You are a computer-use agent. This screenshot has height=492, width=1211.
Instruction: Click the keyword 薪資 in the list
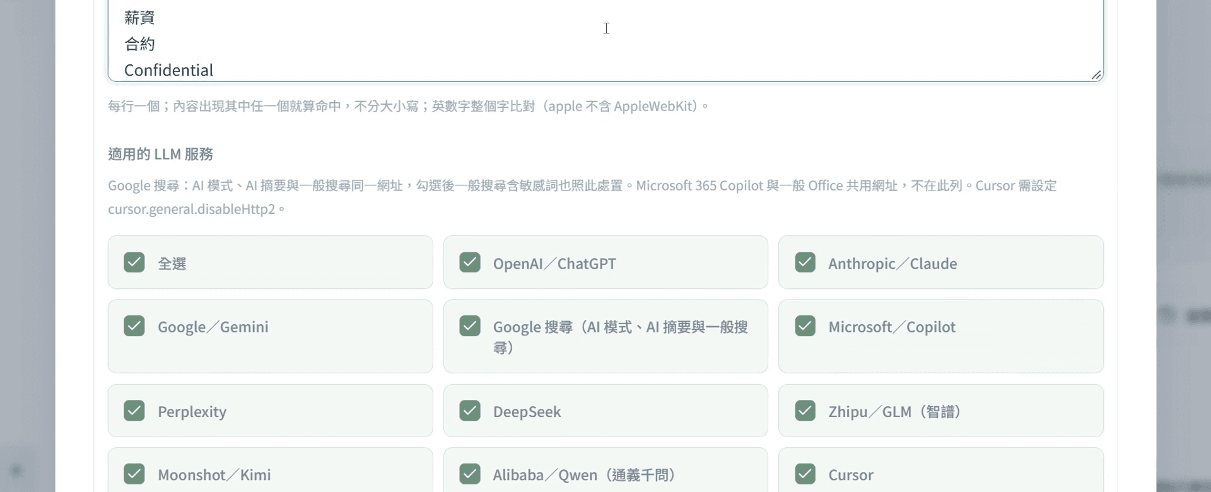(139, 18)
